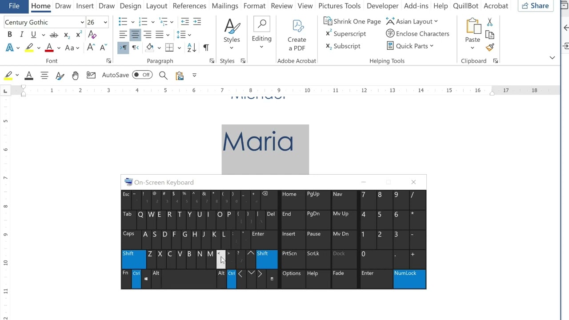Open the Change Case (Aa) dropdown
This screenshot has height=320, width=569.
pos(72,48)
